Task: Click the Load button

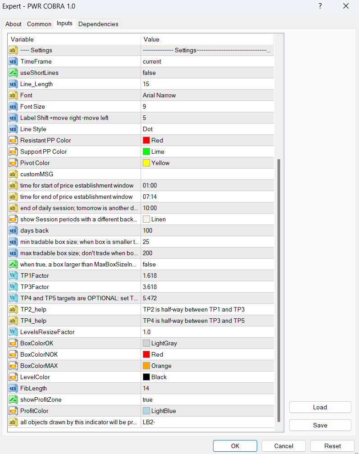Action: click(320, 407)
